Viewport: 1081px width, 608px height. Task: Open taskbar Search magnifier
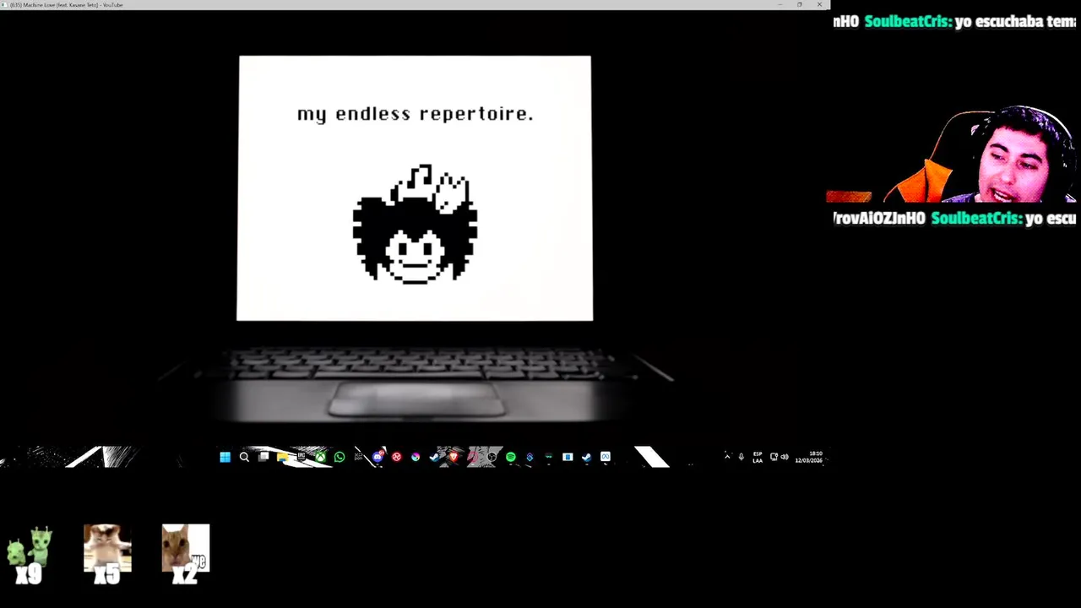[x=244, y=457]
